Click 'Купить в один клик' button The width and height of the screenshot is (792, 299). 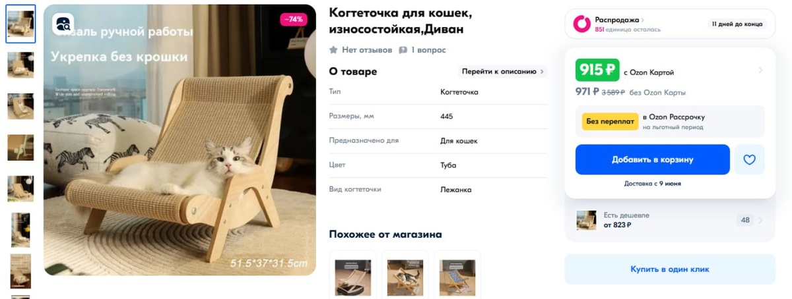click(x=670, y=269)
